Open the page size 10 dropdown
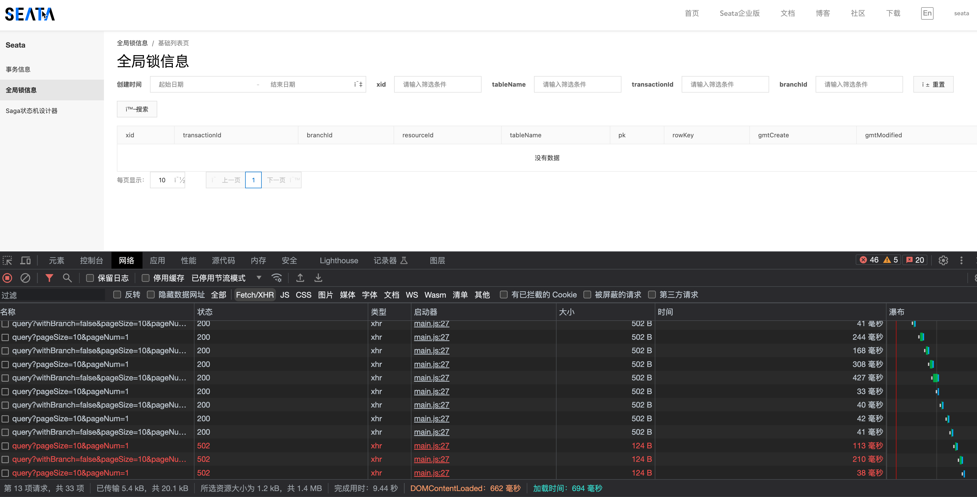This screenshot has height=497, width=977. 167,180
